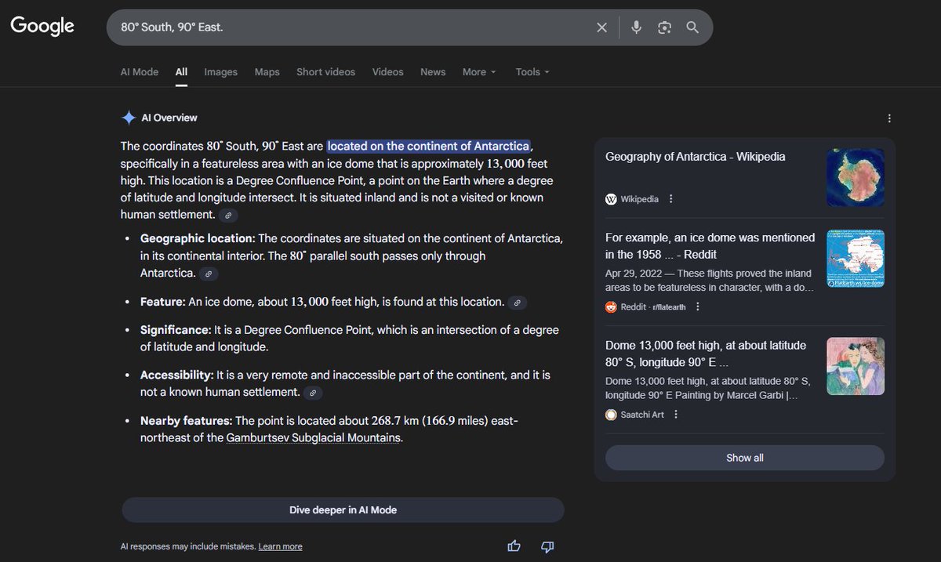941x562 pixels.
Task: Click into the search input field
Action: click(353, 27)
